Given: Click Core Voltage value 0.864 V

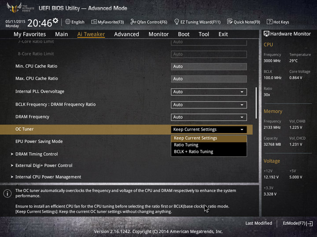Looking at the screenshot, I should 295,78.
